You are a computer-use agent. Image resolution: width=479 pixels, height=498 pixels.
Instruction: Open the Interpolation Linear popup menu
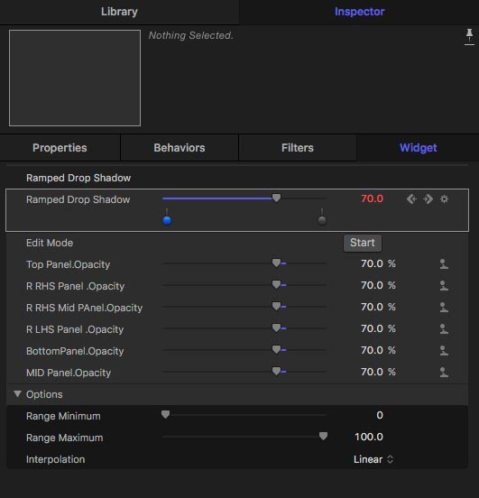pyautogui.click(x=373, y=459)
